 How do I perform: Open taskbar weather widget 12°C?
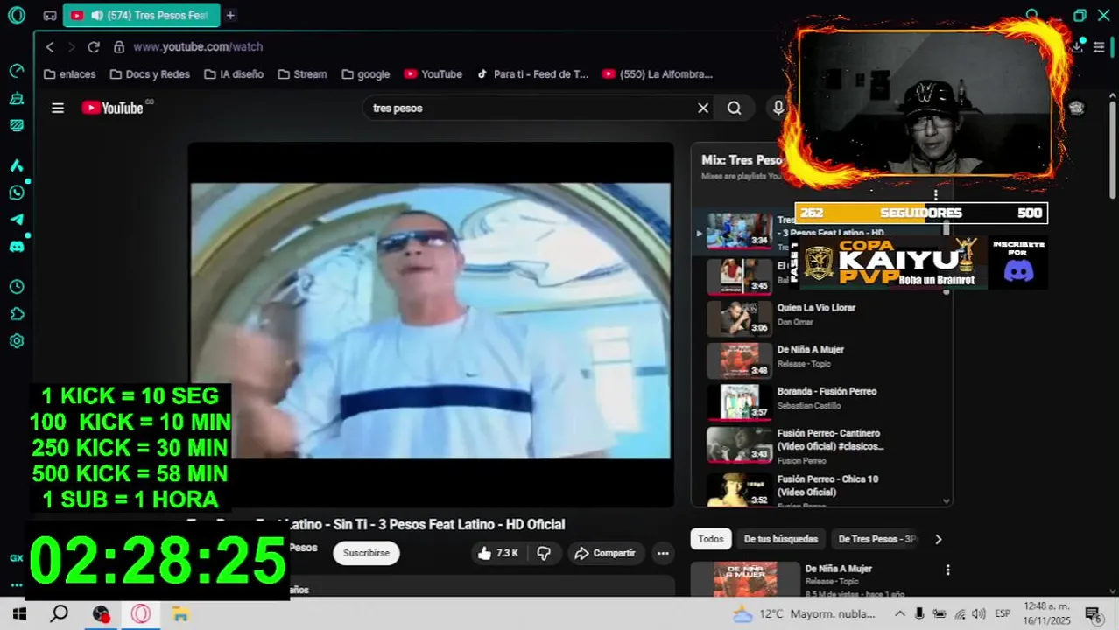pyautogui.click(x=803, y=613)
